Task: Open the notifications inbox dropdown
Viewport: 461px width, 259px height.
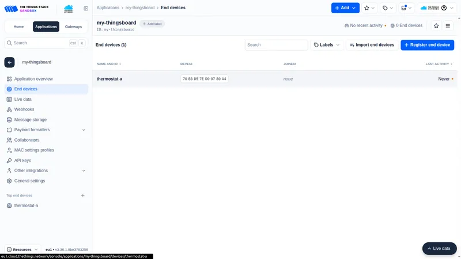Action: pos(406,8)
